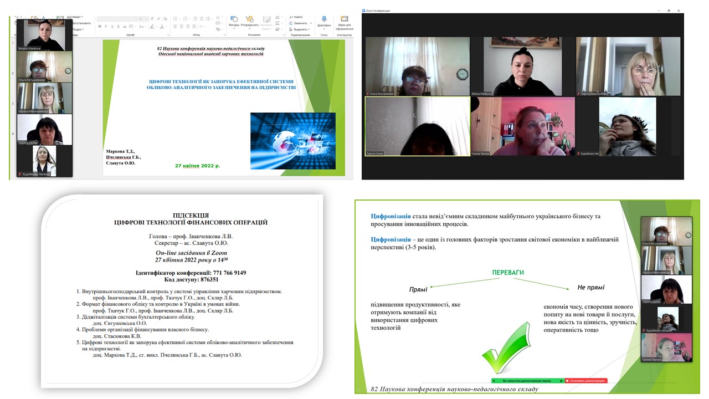
Task: Click item '4. Проблеми організації фінансування власного бізнесу'
Action: pyautogui.click(x=142, y=330)
